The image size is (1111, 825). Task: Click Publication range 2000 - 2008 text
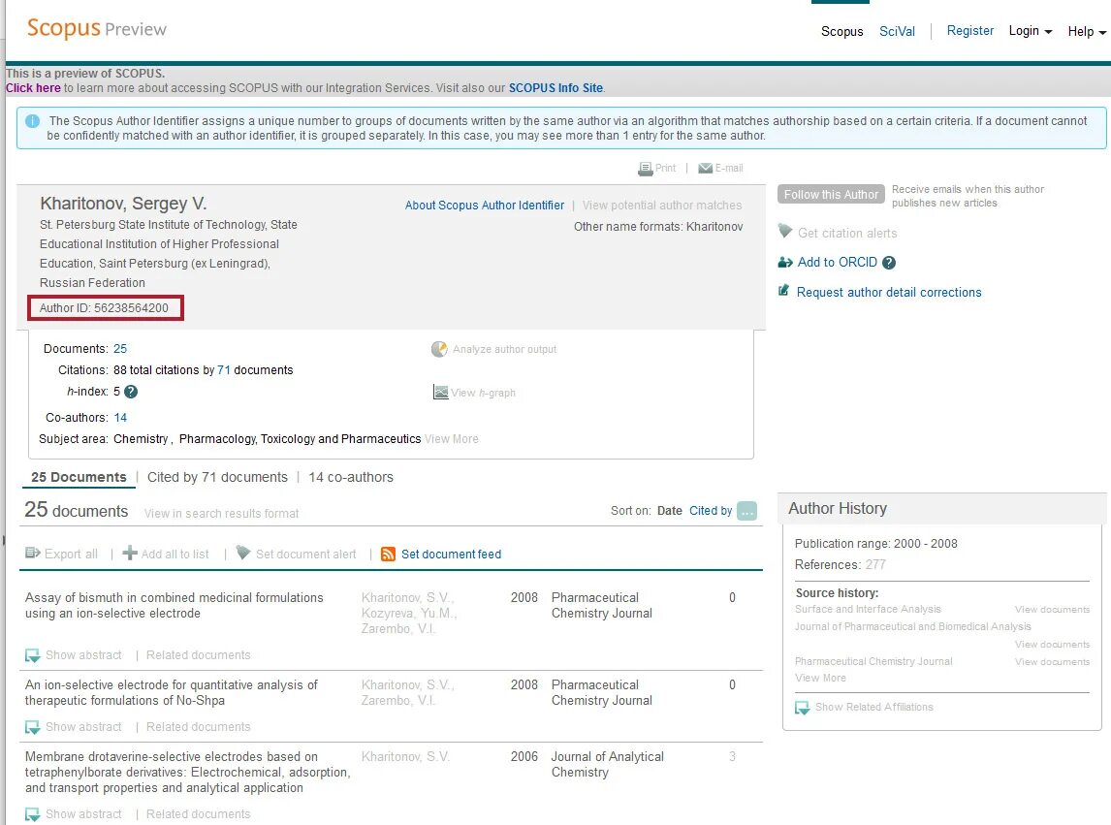point(875,544)
